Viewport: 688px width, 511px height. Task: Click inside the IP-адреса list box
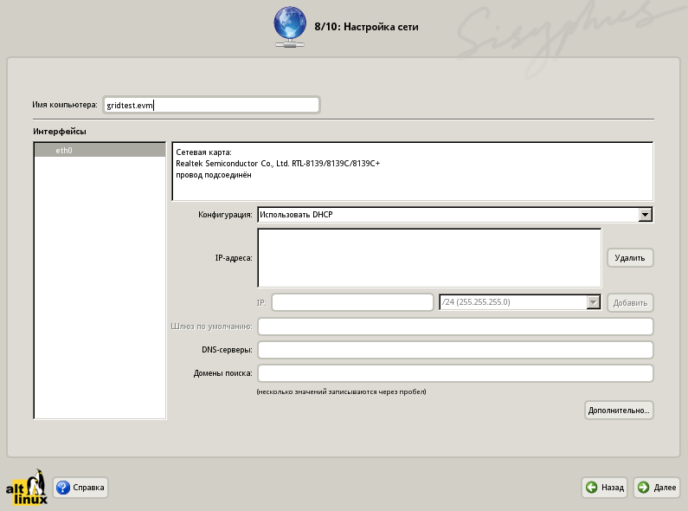(429, 257)
